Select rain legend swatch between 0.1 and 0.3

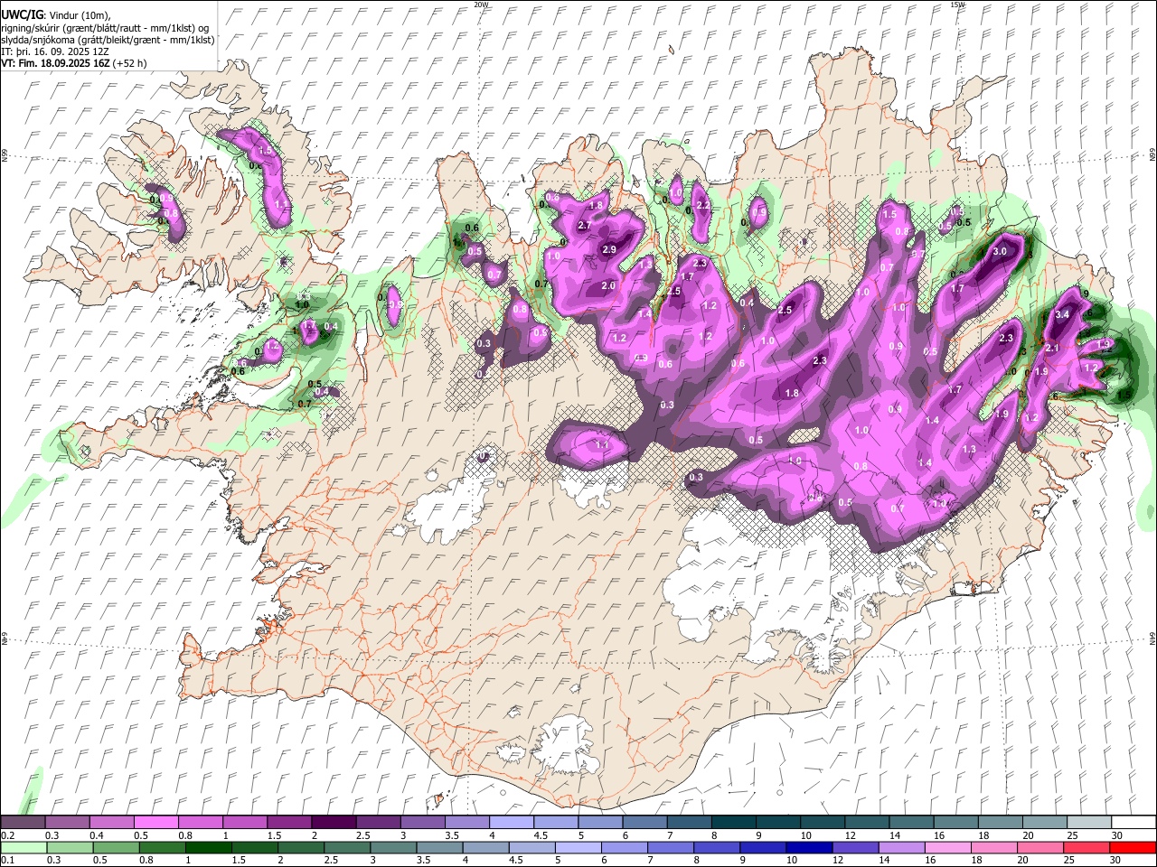(24, 847)
